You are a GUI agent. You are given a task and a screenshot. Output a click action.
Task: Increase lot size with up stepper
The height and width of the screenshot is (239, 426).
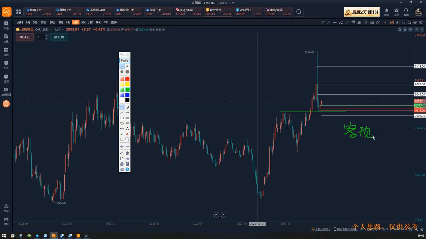(47, 36)
